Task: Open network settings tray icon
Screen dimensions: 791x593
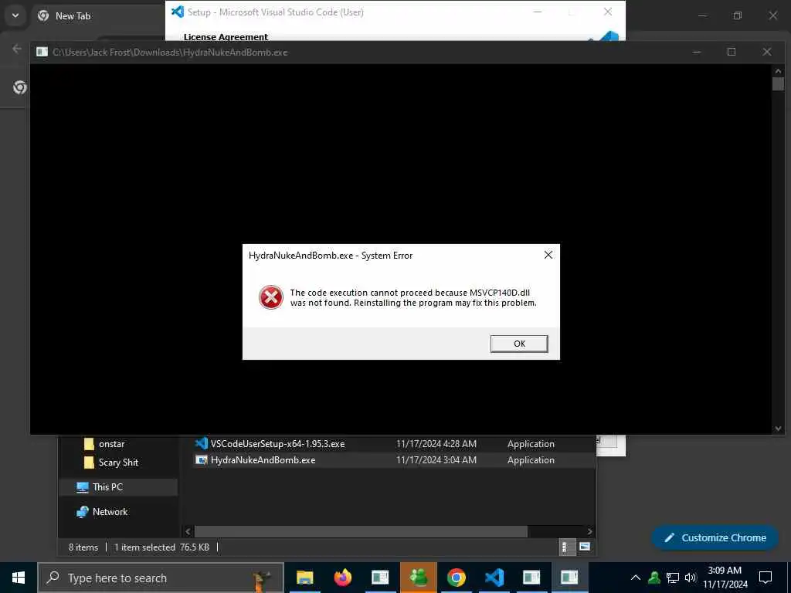Action: pyautogui.click(x=673, y=578)
